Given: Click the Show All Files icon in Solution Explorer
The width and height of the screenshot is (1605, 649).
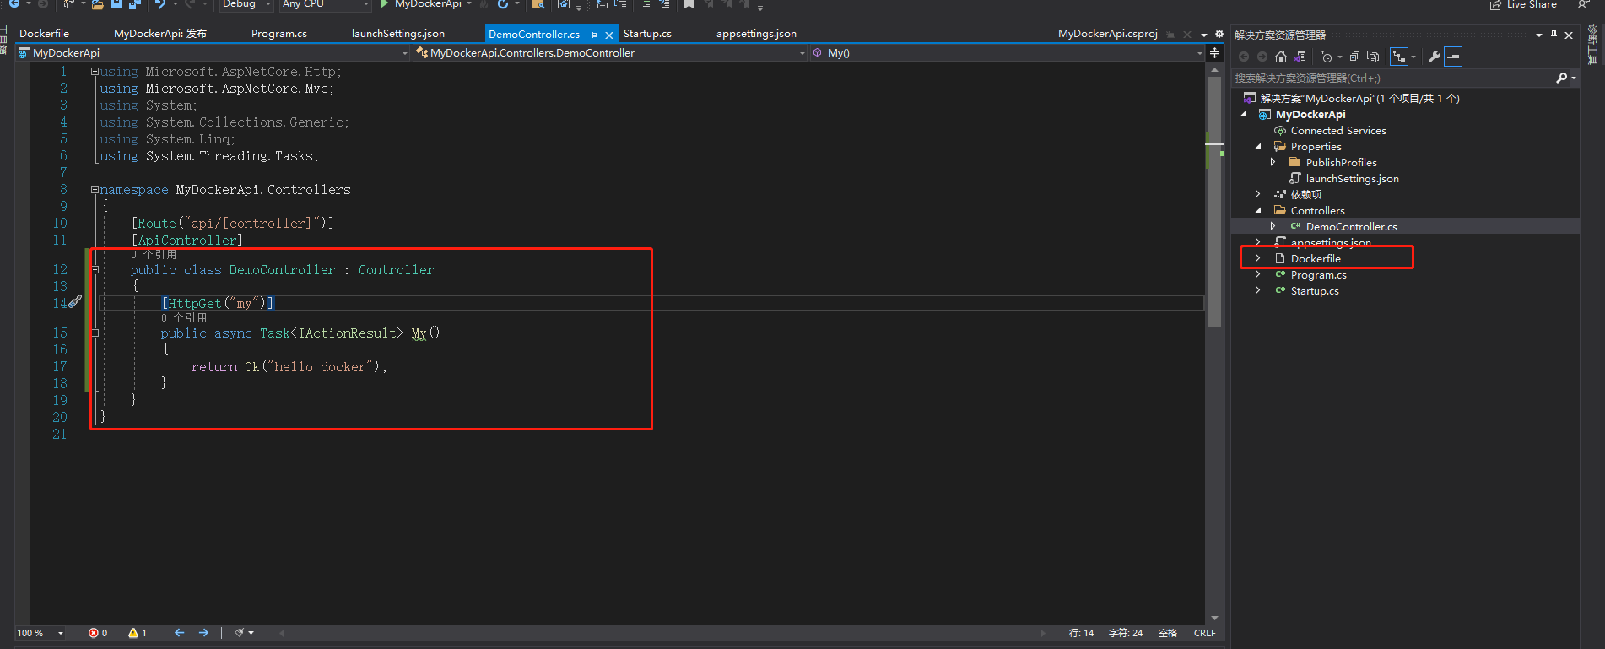Looking at the screenshot, I should [x=1373, y=57].
